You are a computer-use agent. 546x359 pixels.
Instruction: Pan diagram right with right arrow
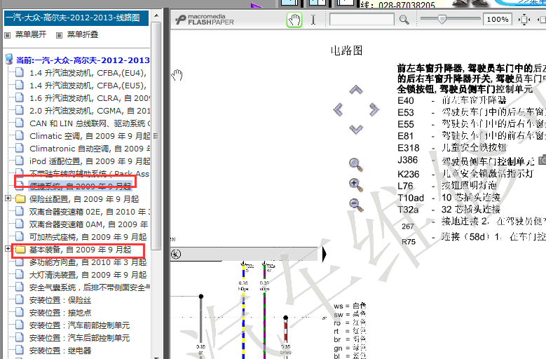pos(374,109)
